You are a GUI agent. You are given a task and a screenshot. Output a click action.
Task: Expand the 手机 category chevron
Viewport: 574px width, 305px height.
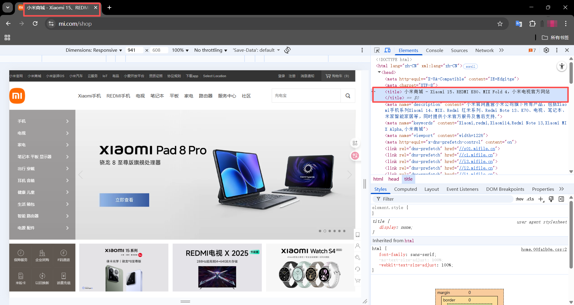67,121
